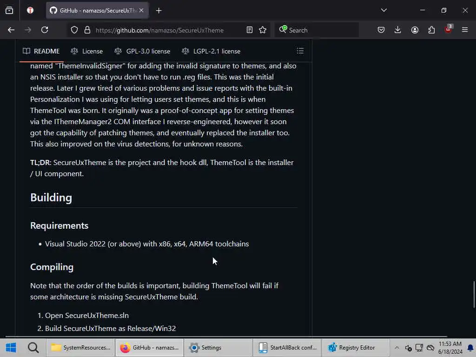This screenshot has height=357, width=476.
Task: Switch to Firefox GitHub taskbar button
Action: coord(149,348)
